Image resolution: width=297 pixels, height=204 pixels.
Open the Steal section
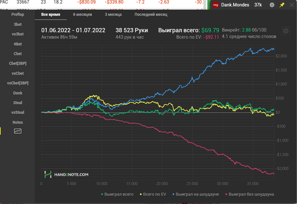coord(18,103)
